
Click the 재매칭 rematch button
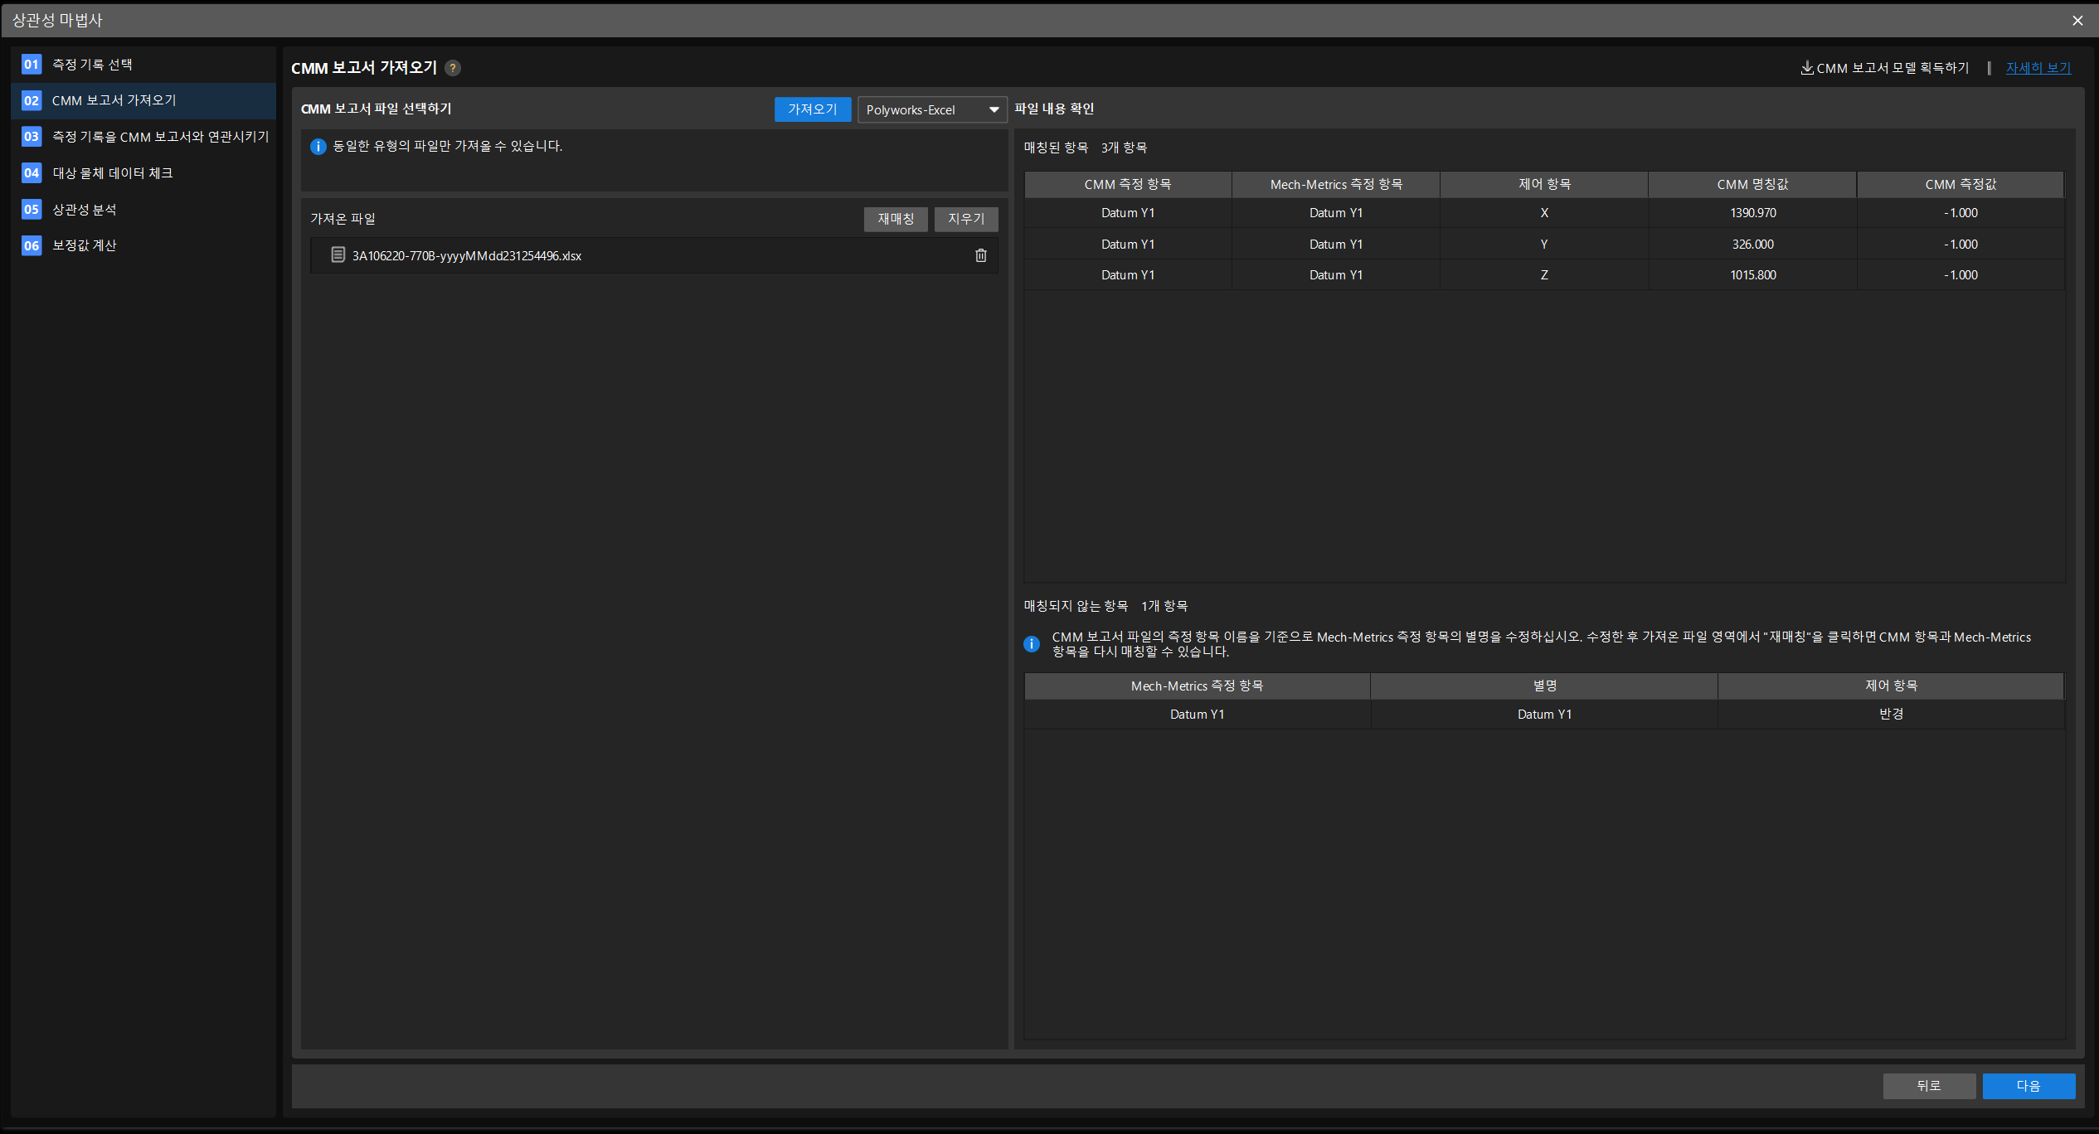(x=896, y=219)
